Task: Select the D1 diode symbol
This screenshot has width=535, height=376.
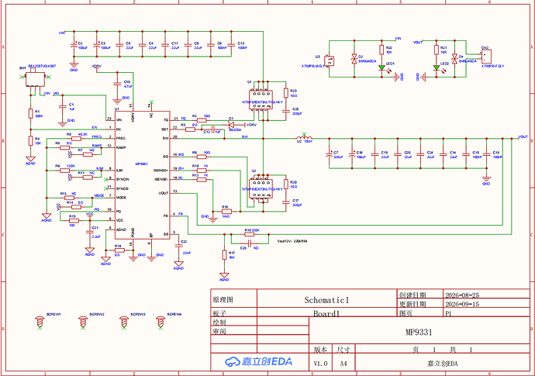Action: pos(233,125)
